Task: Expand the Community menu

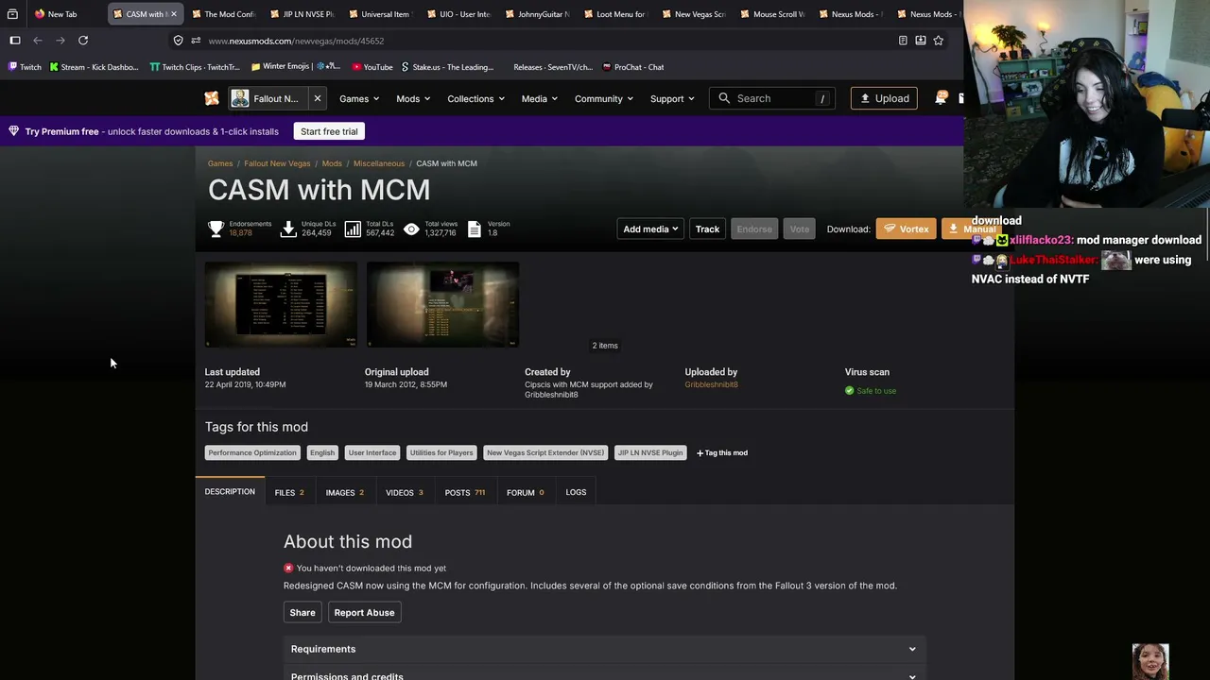Action: click(604, 98)
